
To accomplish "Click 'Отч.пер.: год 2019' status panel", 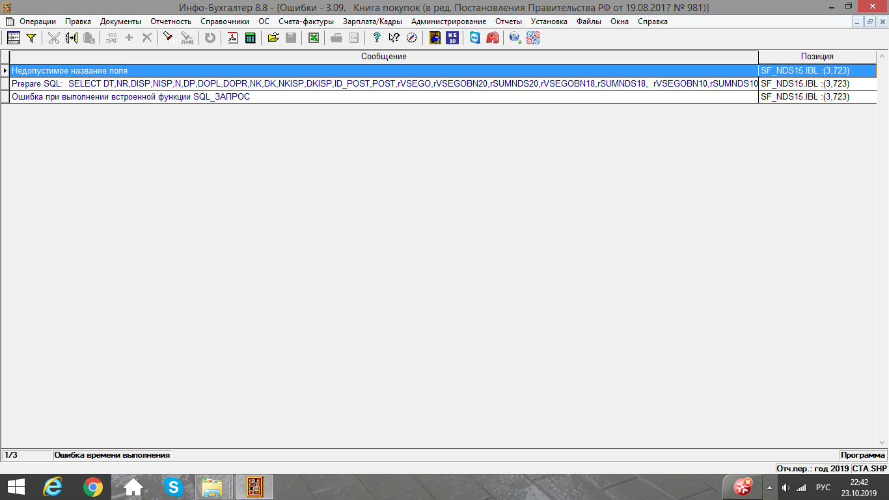I will 813,468.
